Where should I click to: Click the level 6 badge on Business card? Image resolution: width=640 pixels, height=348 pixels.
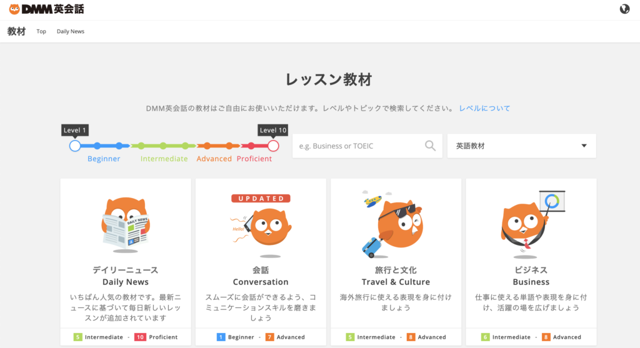pos(485,337)
